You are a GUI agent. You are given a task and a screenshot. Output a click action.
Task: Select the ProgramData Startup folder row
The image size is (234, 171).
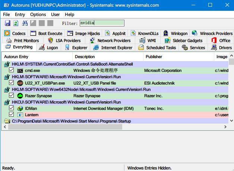[x=115, y=121]
